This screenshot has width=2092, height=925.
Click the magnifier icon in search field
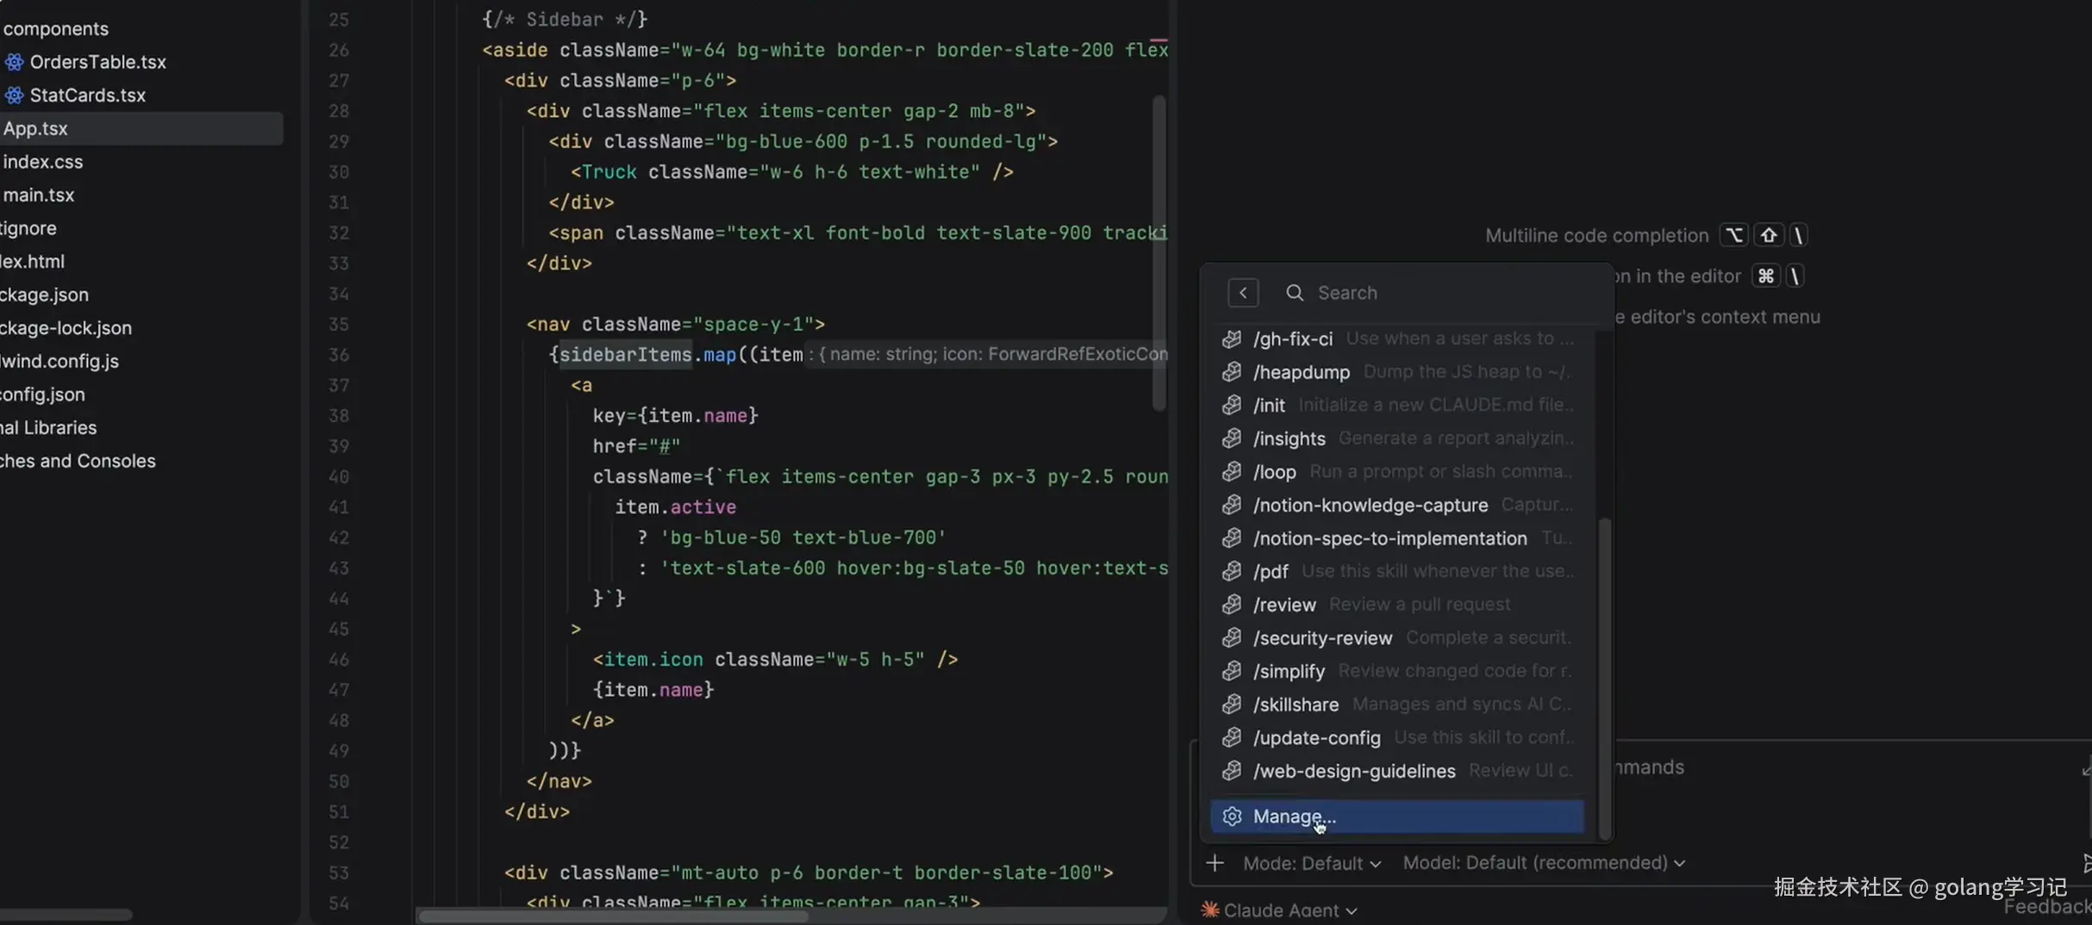tap(1294, 293)
